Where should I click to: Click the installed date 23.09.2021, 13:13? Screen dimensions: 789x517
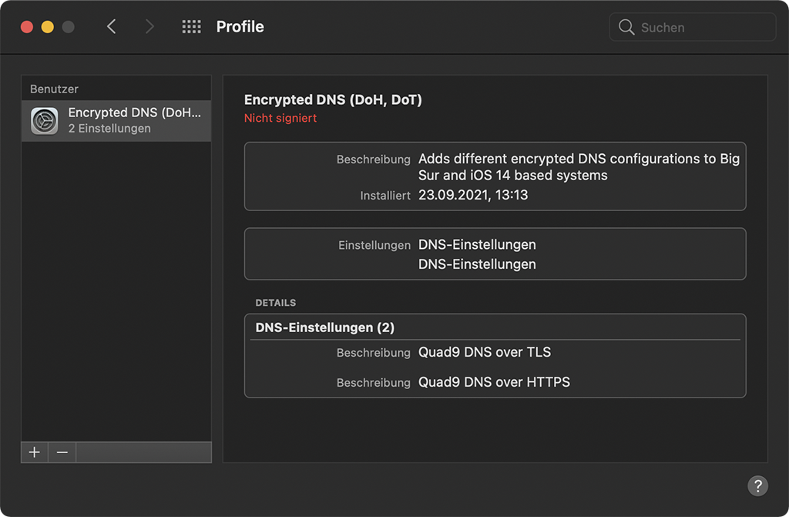tap(473, 195)
